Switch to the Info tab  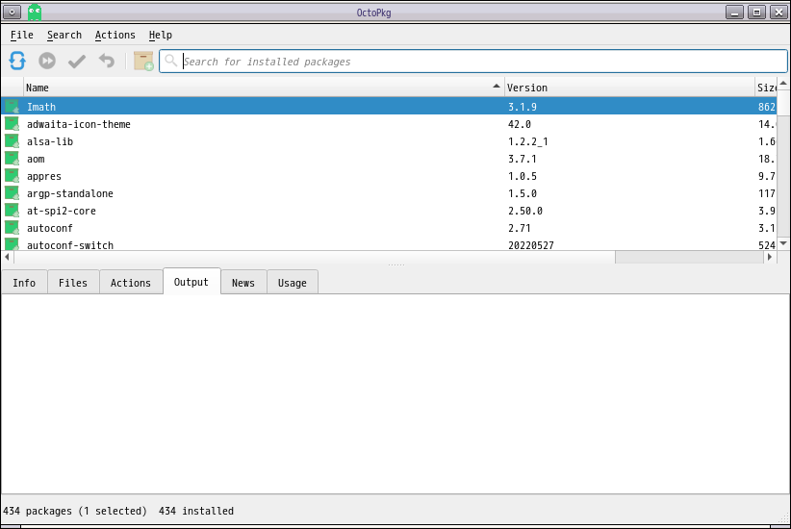24,283
